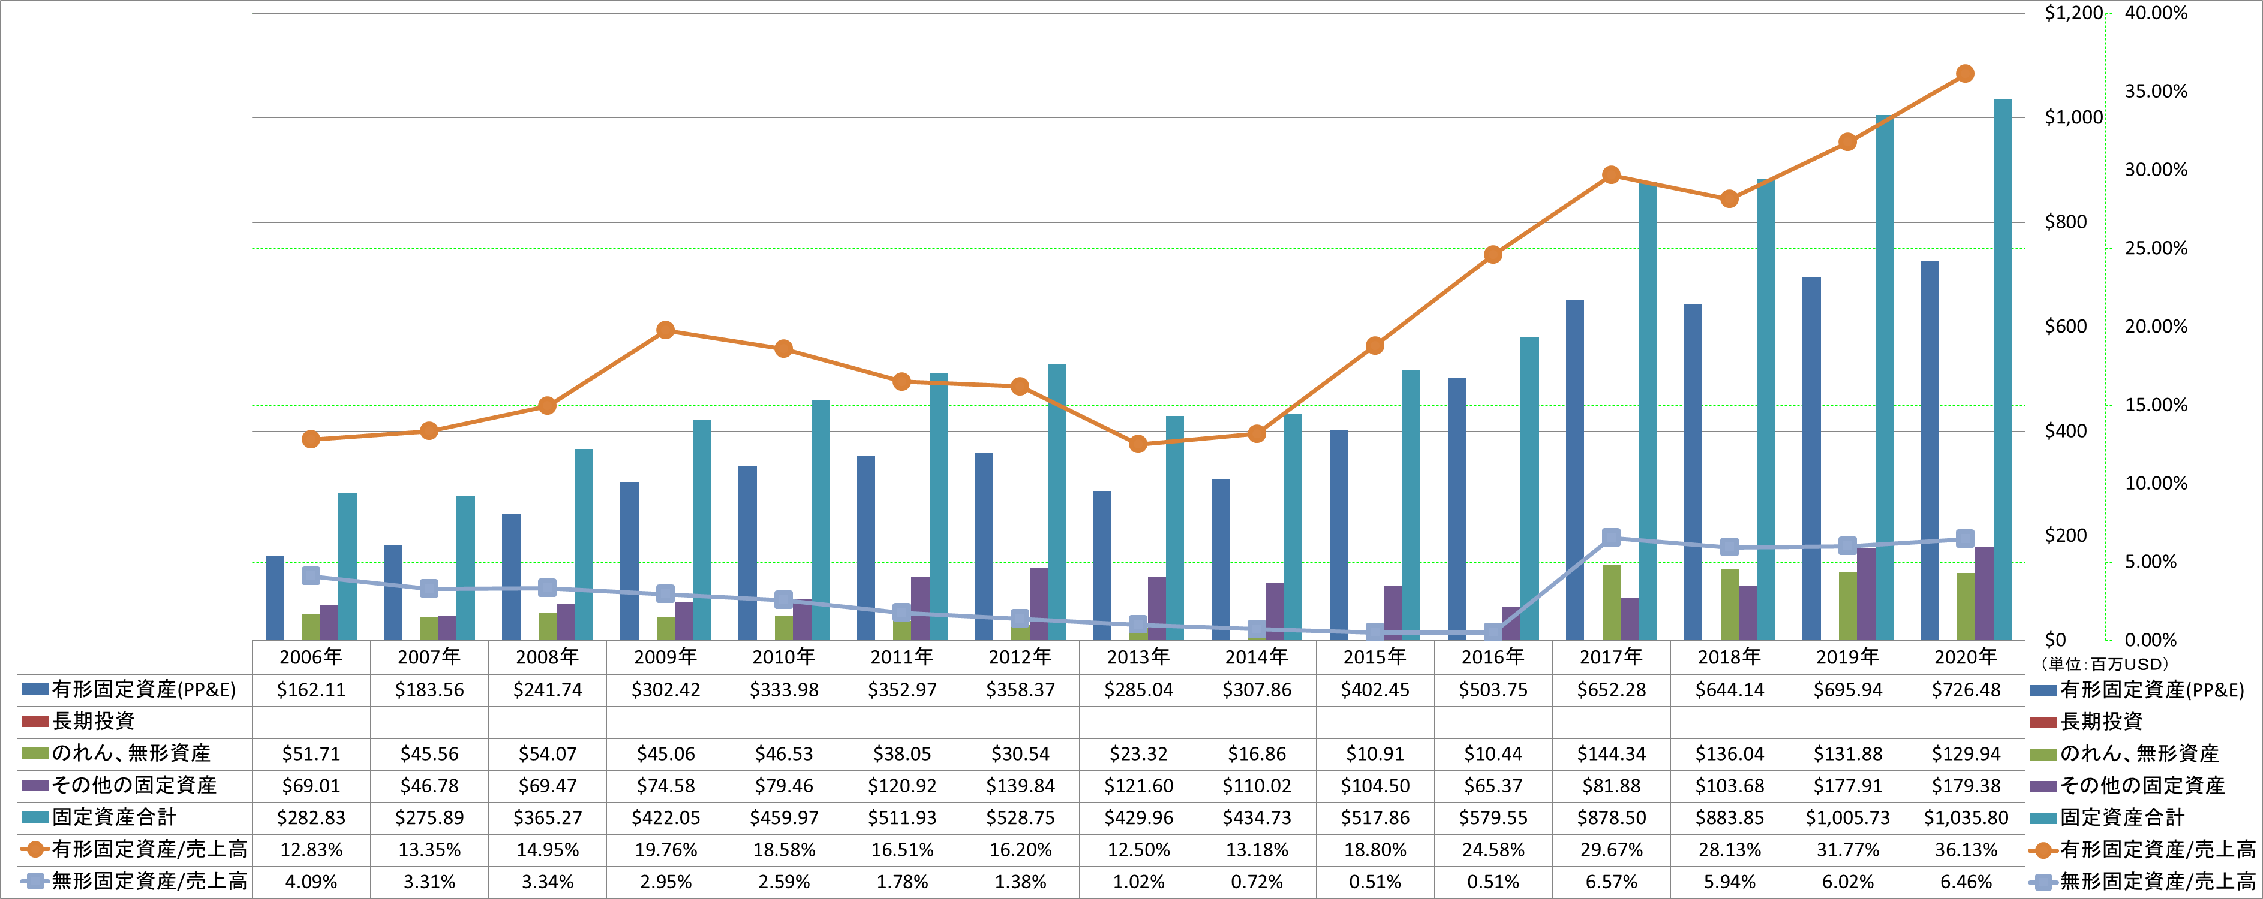Click the 6.57% intangible ratio cell
Image resolution: width=2263 pixels, height=899 pixels.
click(x=1610, y=882)
